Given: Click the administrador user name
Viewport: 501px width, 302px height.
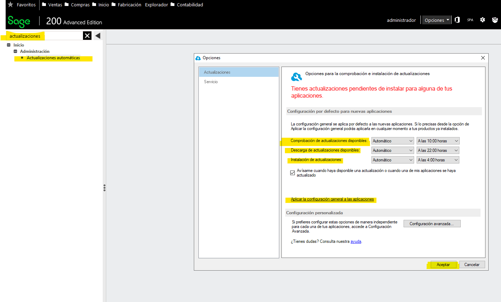Looking at the screenshot, I should (x=401, y=20).
